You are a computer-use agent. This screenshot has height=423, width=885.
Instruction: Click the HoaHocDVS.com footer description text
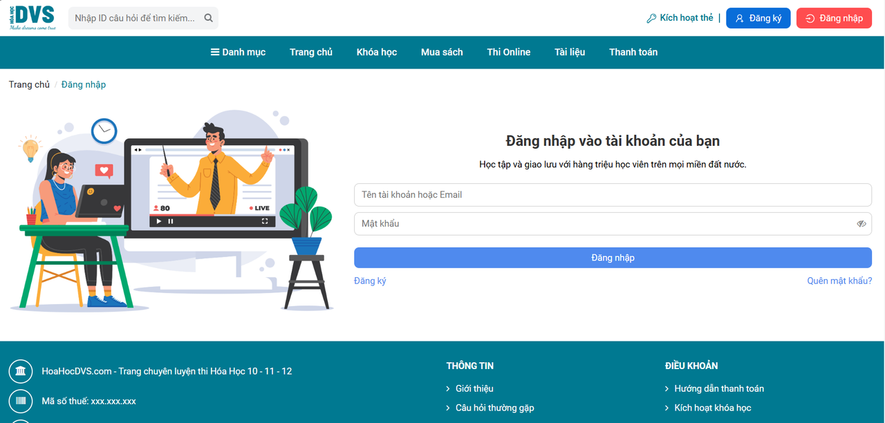point(167,371)
